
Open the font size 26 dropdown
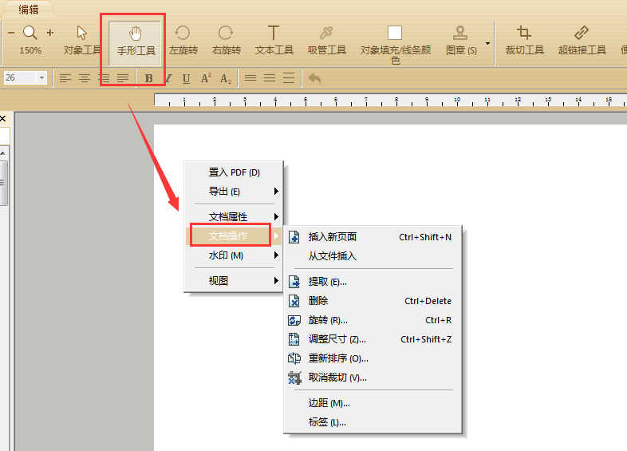(41, 77)
